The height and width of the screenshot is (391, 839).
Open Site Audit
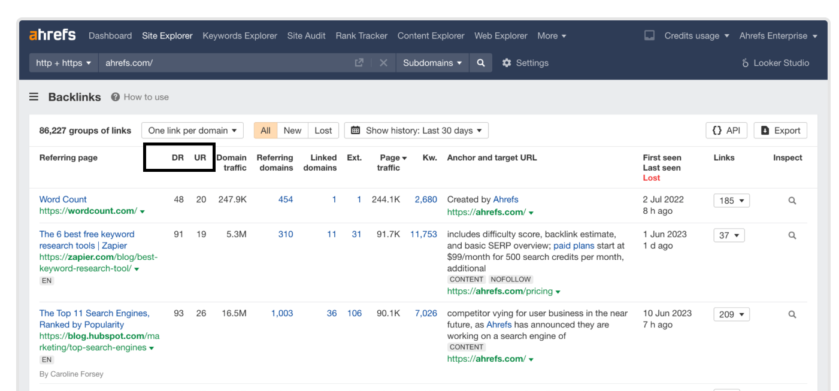pos(306,36)
